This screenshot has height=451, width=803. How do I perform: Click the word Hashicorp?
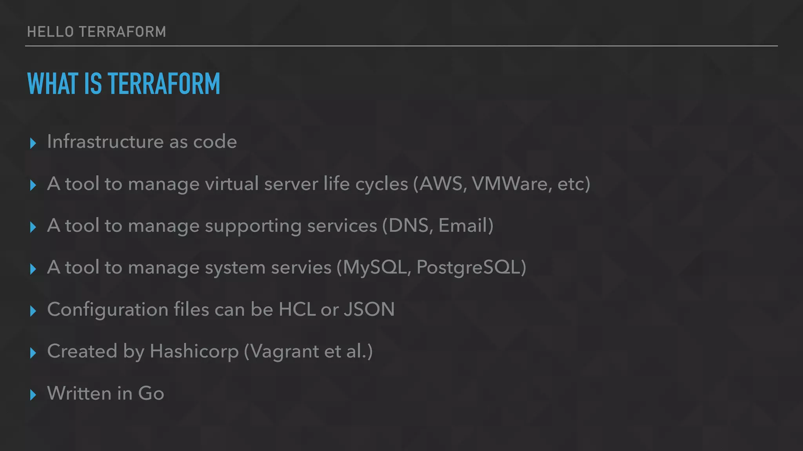point(194,352)
